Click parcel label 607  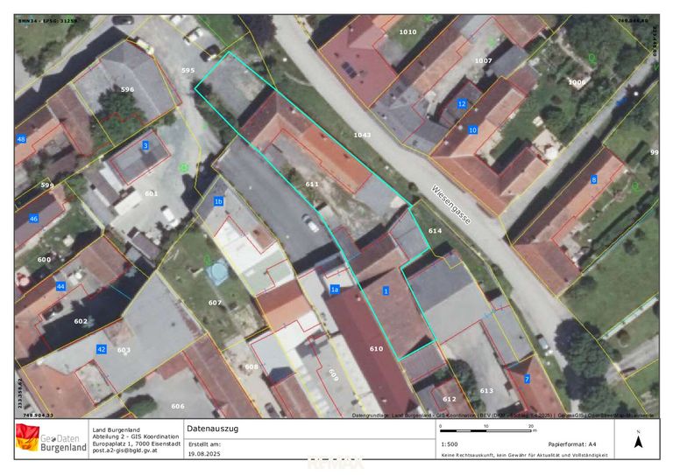point(215,303)
